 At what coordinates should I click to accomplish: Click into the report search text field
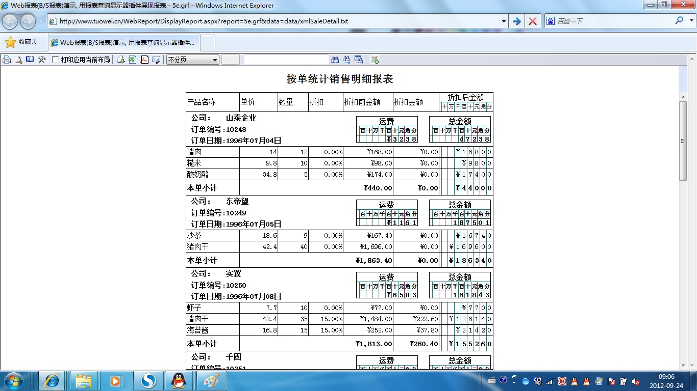286,60
